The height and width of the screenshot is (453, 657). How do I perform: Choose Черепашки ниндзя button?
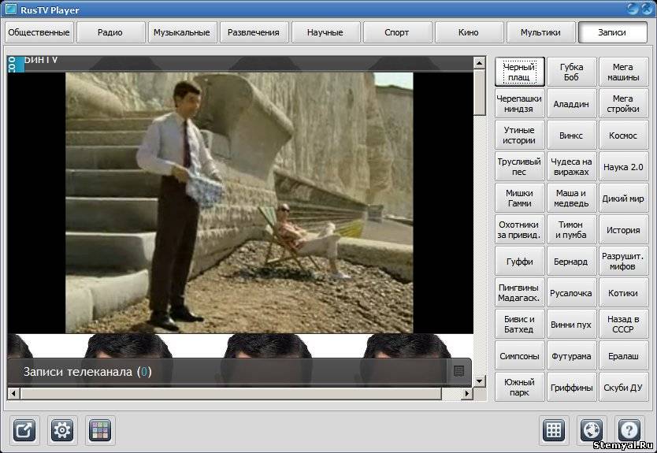519,103
